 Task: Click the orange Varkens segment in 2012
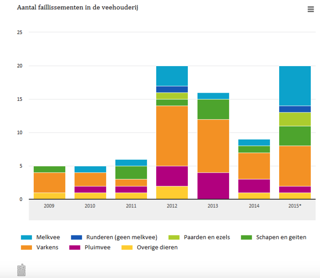click(172, 136)
